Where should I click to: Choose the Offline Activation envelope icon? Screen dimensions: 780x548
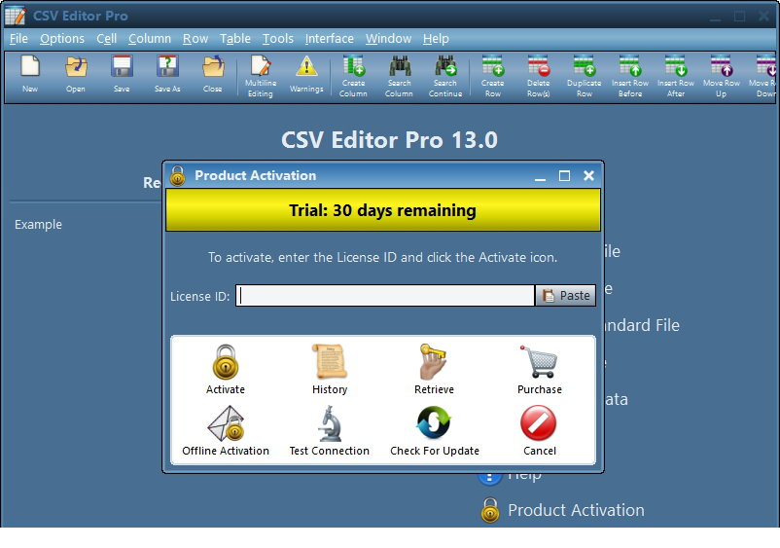pos(226,430)
